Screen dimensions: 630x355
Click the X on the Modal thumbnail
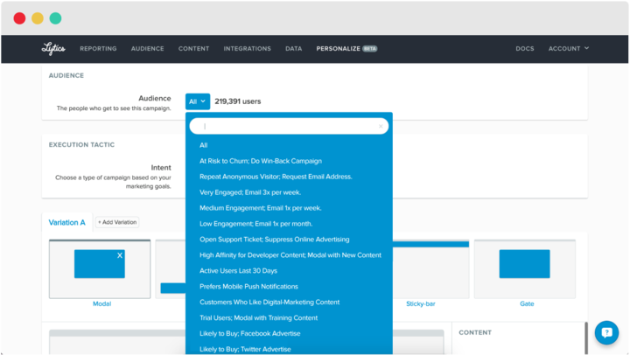[120, 255]
